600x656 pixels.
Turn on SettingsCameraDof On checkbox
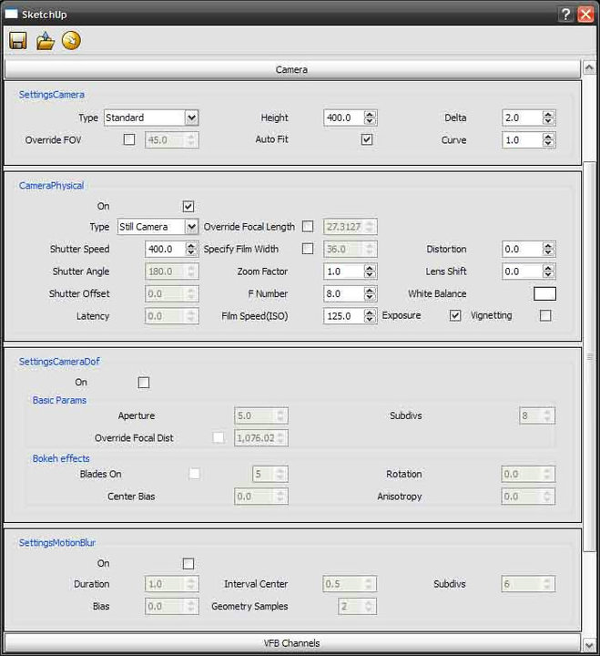click(144, 383)
